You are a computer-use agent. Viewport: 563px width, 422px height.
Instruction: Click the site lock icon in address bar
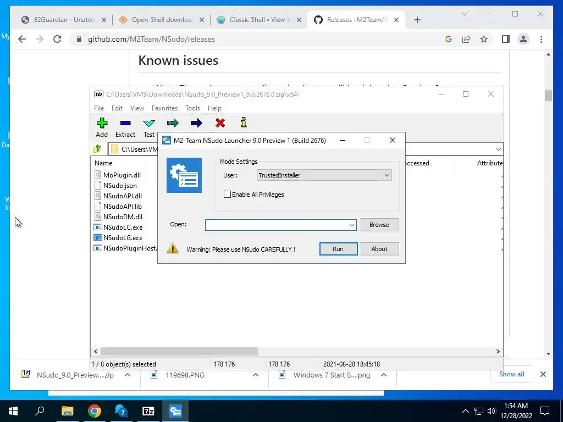(79, 39)
